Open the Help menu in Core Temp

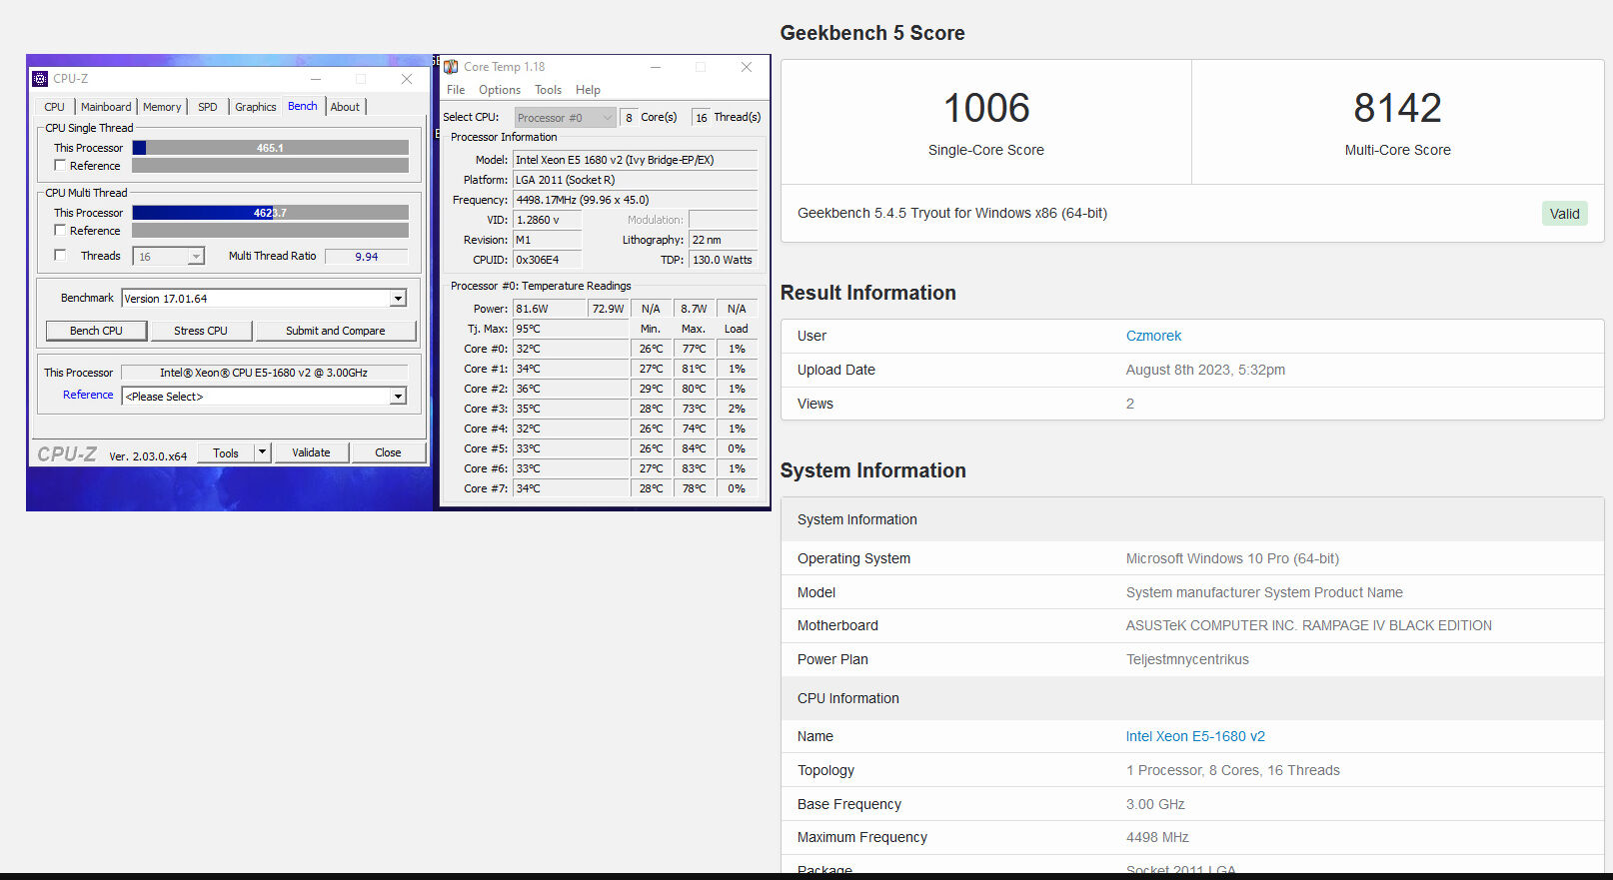589,90
